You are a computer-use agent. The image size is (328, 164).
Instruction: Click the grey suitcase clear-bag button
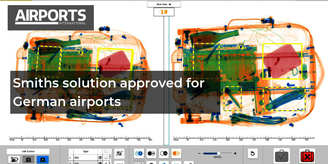282,156
